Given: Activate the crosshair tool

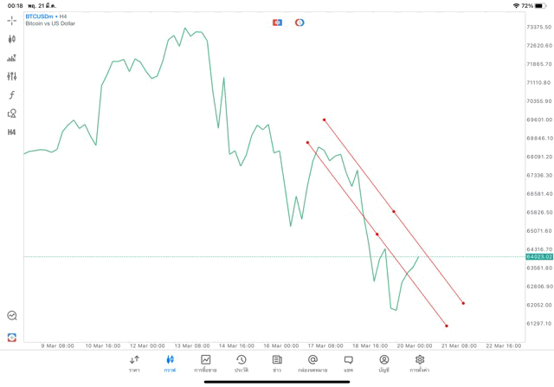Looking at the screenshot, I should click(x=12, y=20).
